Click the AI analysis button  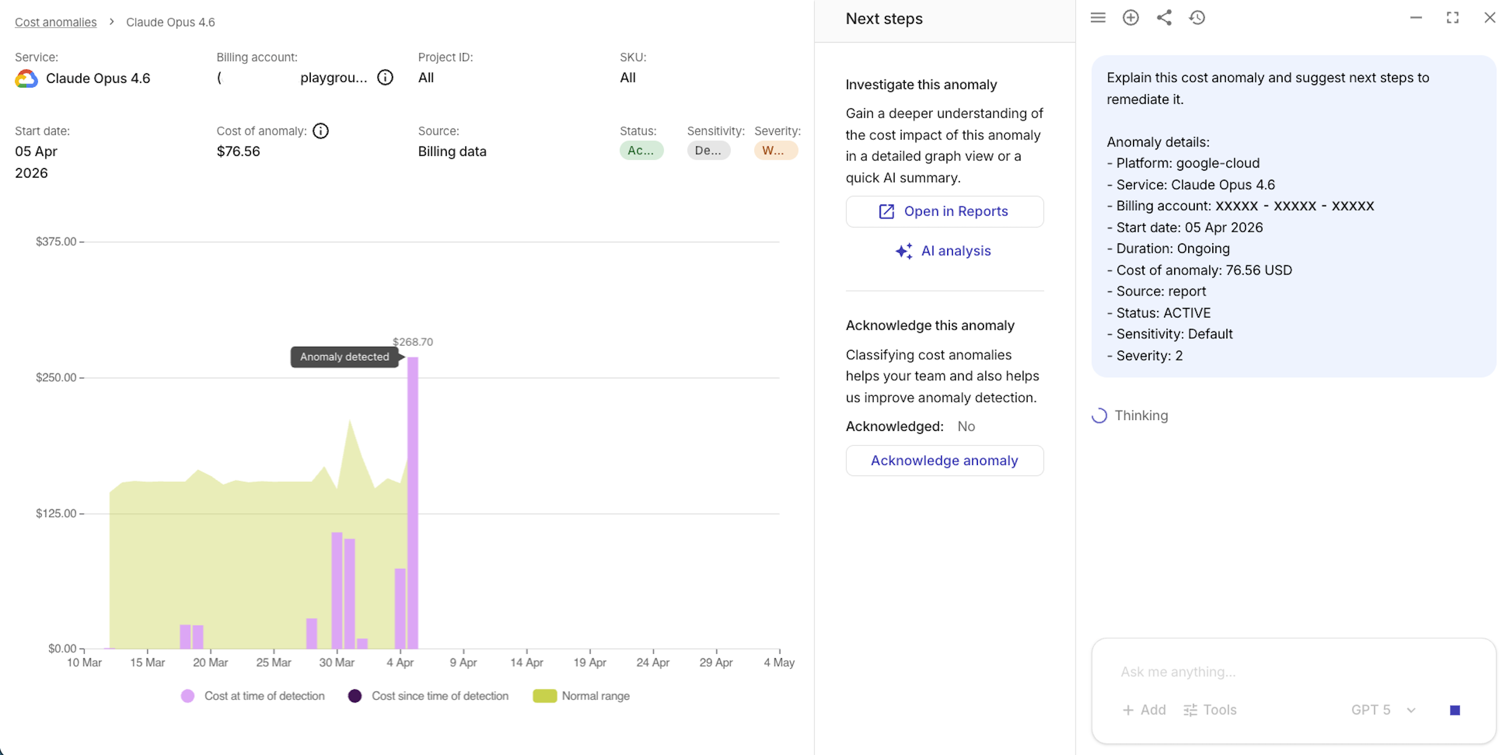point(944,251)
